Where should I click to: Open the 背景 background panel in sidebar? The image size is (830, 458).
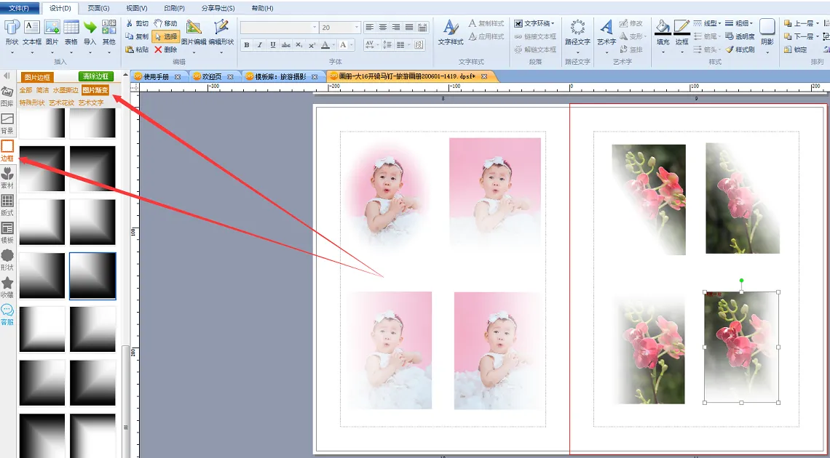click(7, 122)
